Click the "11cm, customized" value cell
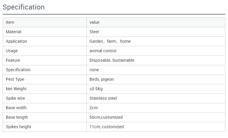228x138 pixels. [107, 127]
